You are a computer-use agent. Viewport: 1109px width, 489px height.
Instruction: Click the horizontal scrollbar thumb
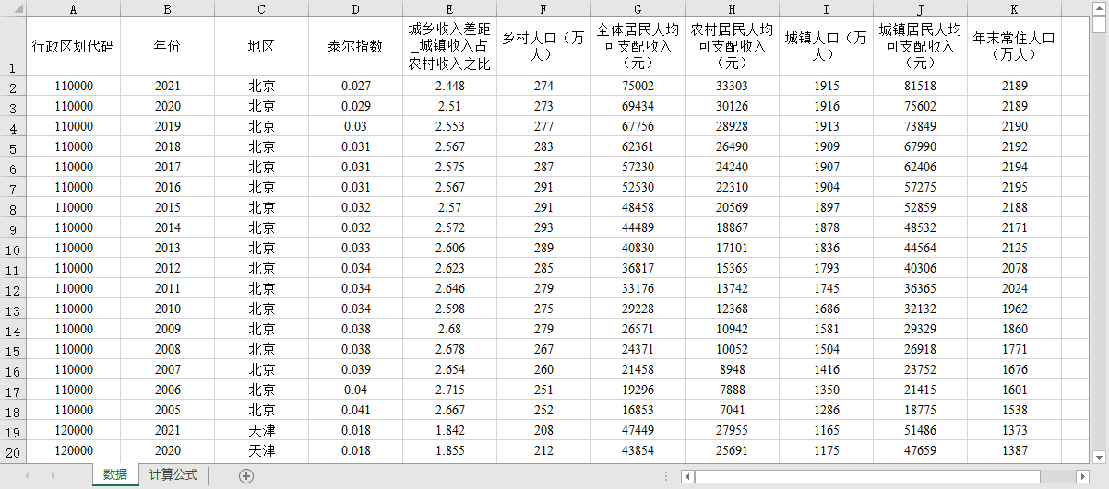point(867,476)
